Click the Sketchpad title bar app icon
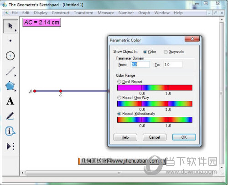The height and width of the screenshot is (185, 228). 5,5
